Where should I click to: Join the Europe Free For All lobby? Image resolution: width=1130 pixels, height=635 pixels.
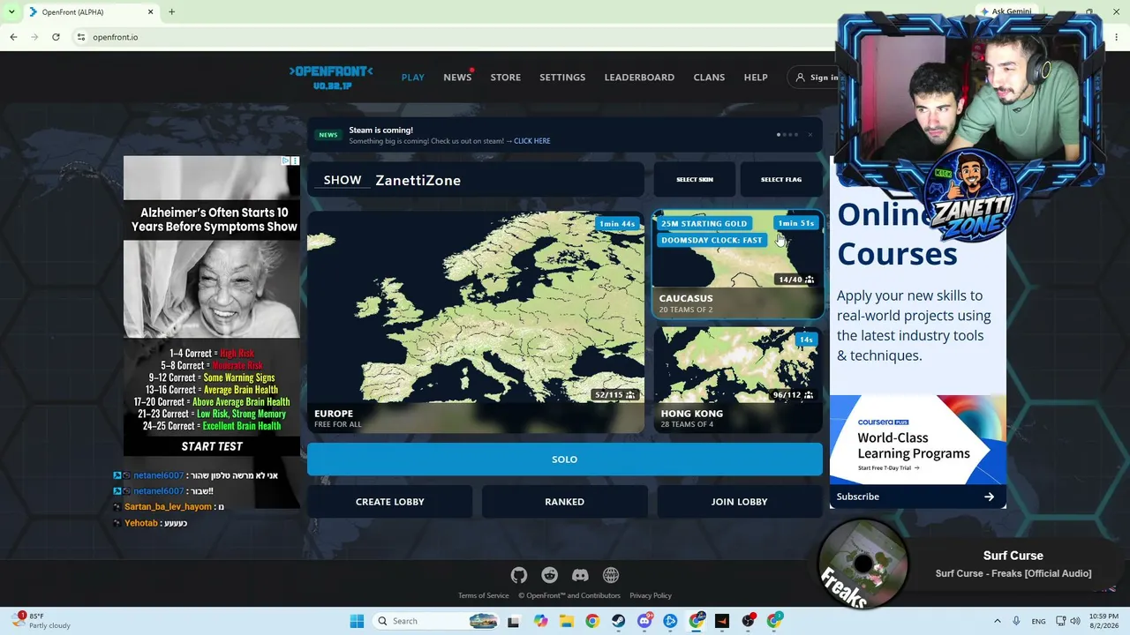point(476,322)
